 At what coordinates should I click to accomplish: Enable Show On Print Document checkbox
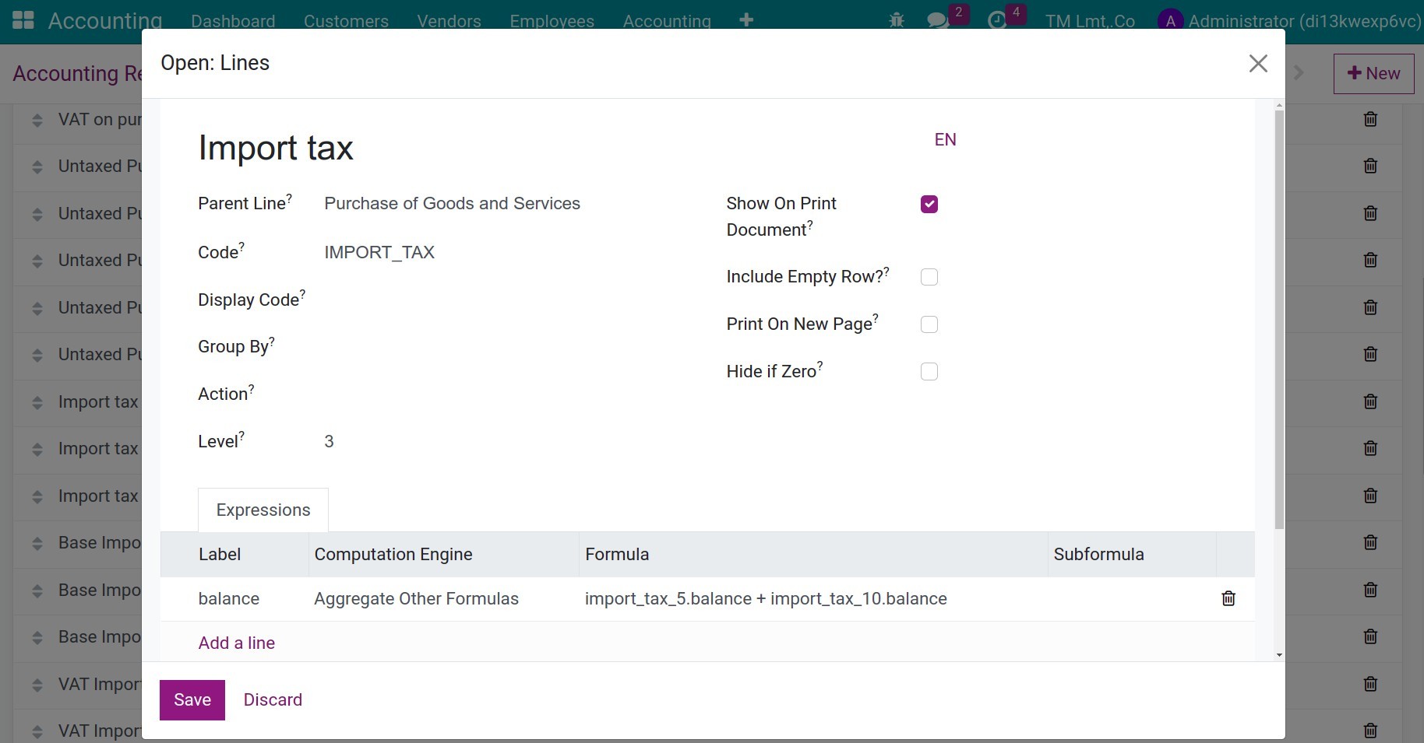(929, 204)
